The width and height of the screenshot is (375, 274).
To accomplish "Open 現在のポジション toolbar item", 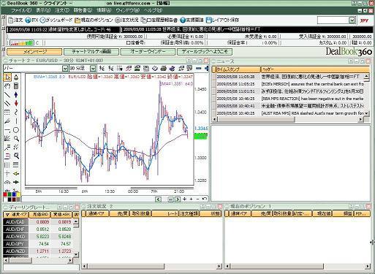I will pyautogui.click(x=94, y=20).
